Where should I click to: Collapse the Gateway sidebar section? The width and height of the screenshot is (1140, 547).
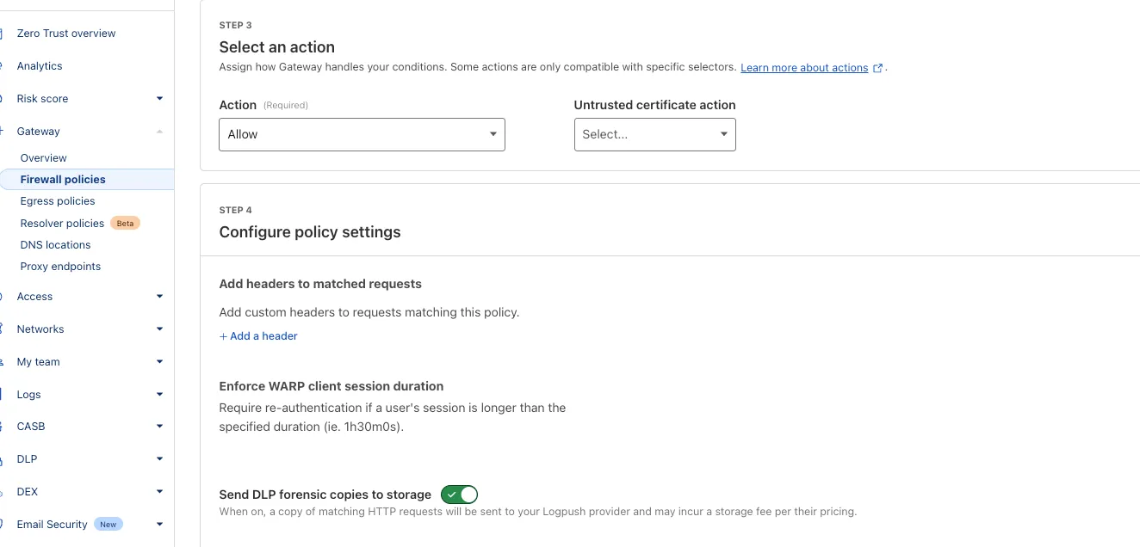click(159, 132)
